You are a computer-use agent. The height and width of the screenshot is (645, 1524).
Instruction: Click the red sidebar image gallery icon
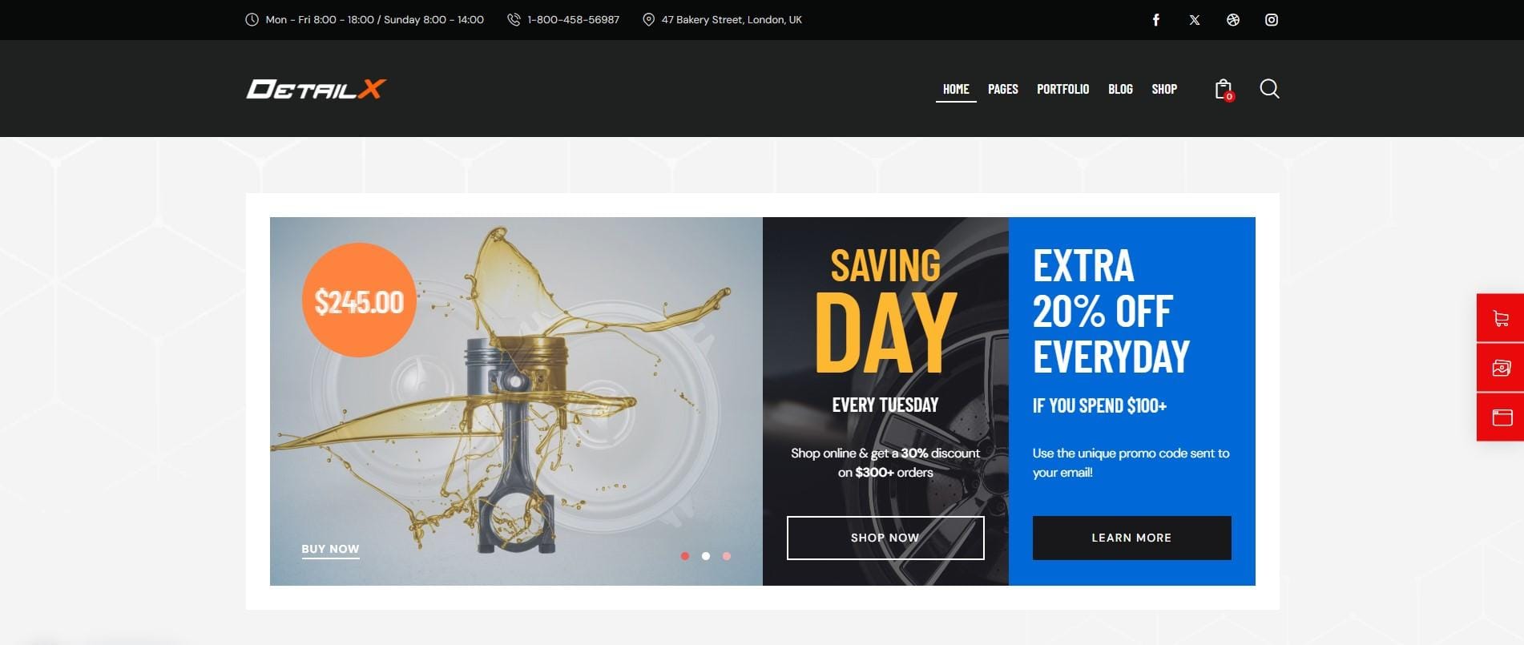[1501, 368]
